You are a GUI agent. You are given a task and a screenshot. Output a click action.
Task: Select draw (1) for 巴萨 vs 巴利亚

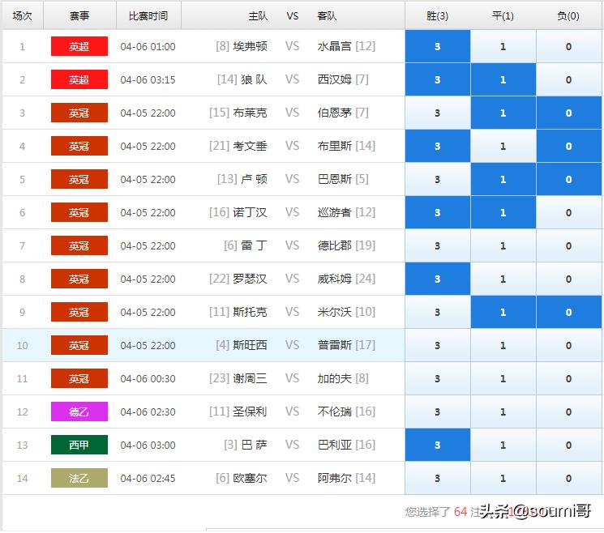(503, 446)
